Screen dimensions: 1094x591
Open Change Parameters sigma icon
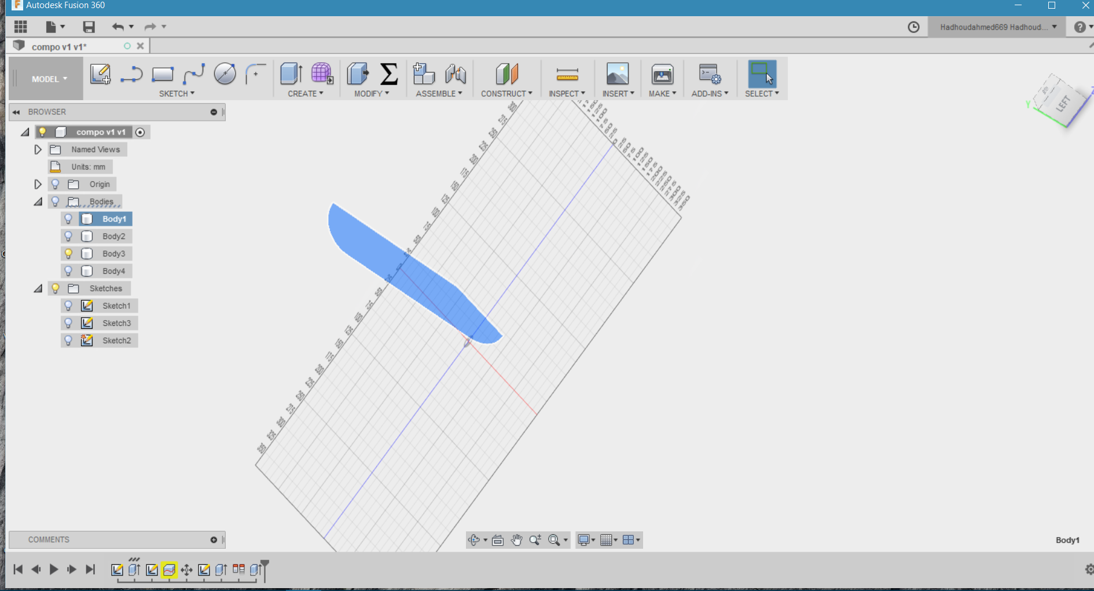(x=389, y=74)
